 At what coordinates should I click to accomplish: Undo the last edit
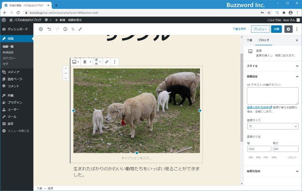click(x=49, y=29)
